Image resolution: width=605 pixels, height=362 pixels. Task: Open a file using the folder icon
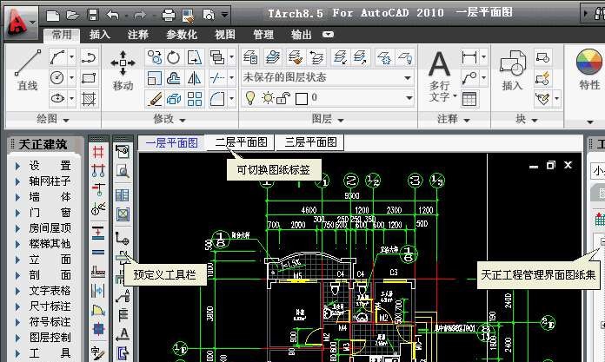pyautogui.click(x=72, y=16)
